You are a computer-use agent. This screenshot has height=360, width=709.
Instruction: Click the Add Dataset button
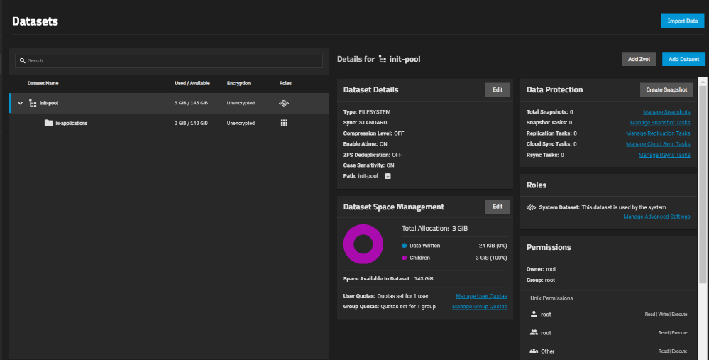pyautogui.click(x=683, y=59)
